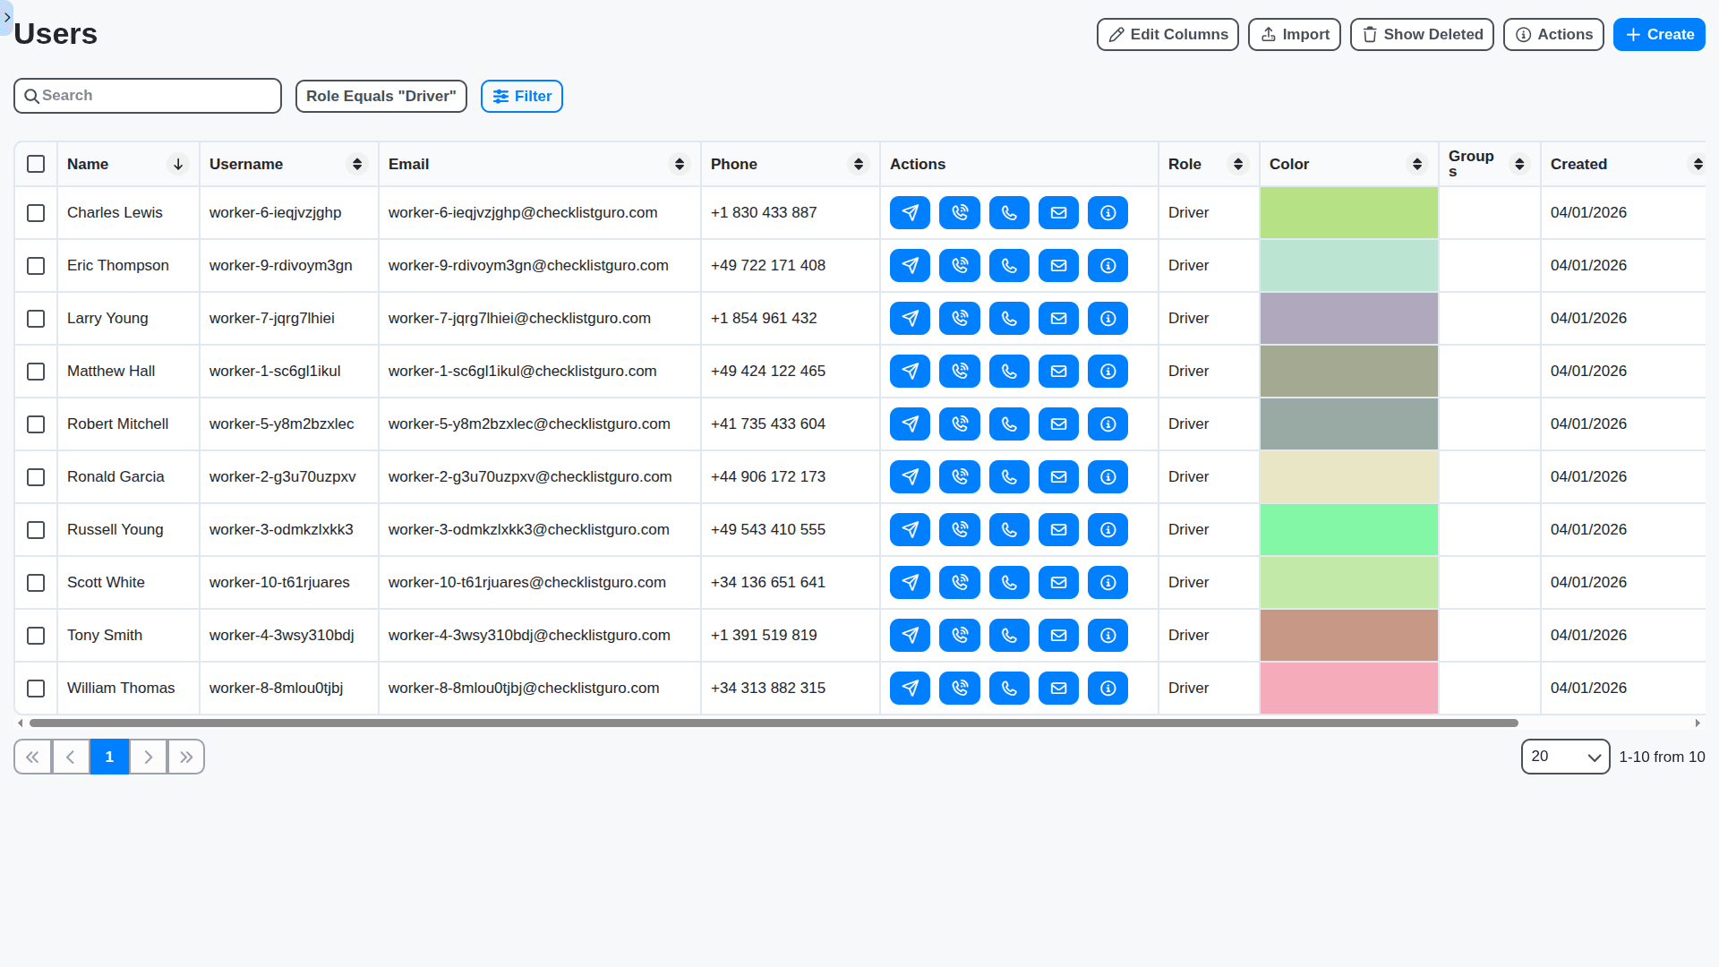Select the Ronald Garcia row checkbox
The image size is (1719, 967).
pos(36,477)
